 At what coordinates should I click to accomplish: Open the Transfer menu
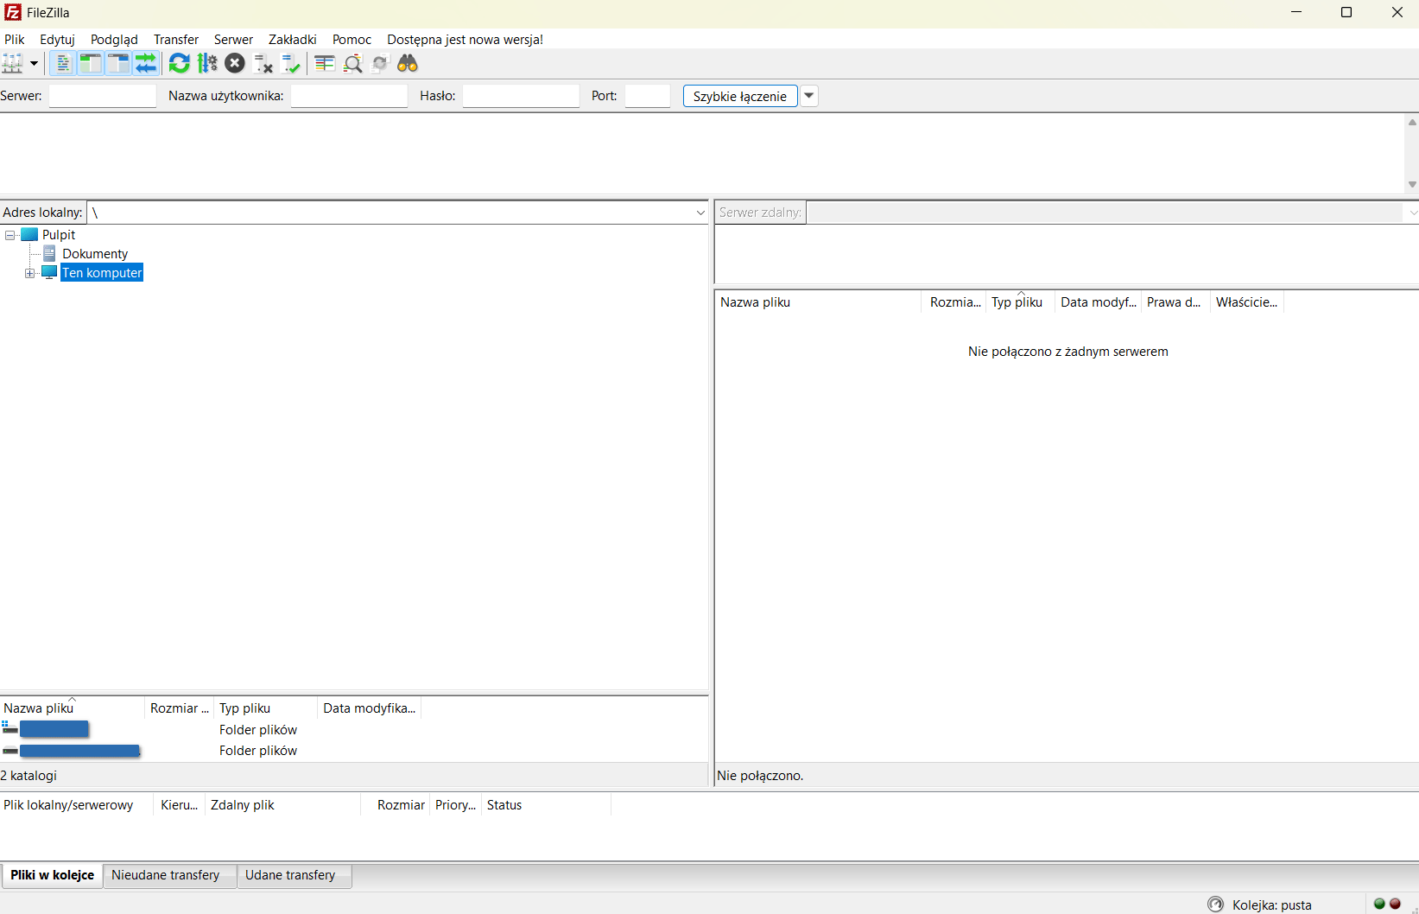click(x=175, y=40)
